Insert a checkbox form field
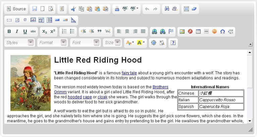Screen dimensions: 257x137 [x=17, y=20]
